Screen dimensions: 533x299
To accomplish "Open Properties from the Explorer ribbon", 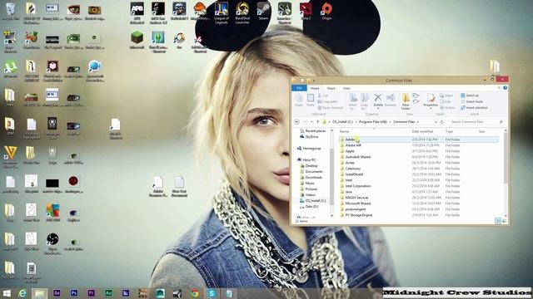I will click(x=431, y=100).
